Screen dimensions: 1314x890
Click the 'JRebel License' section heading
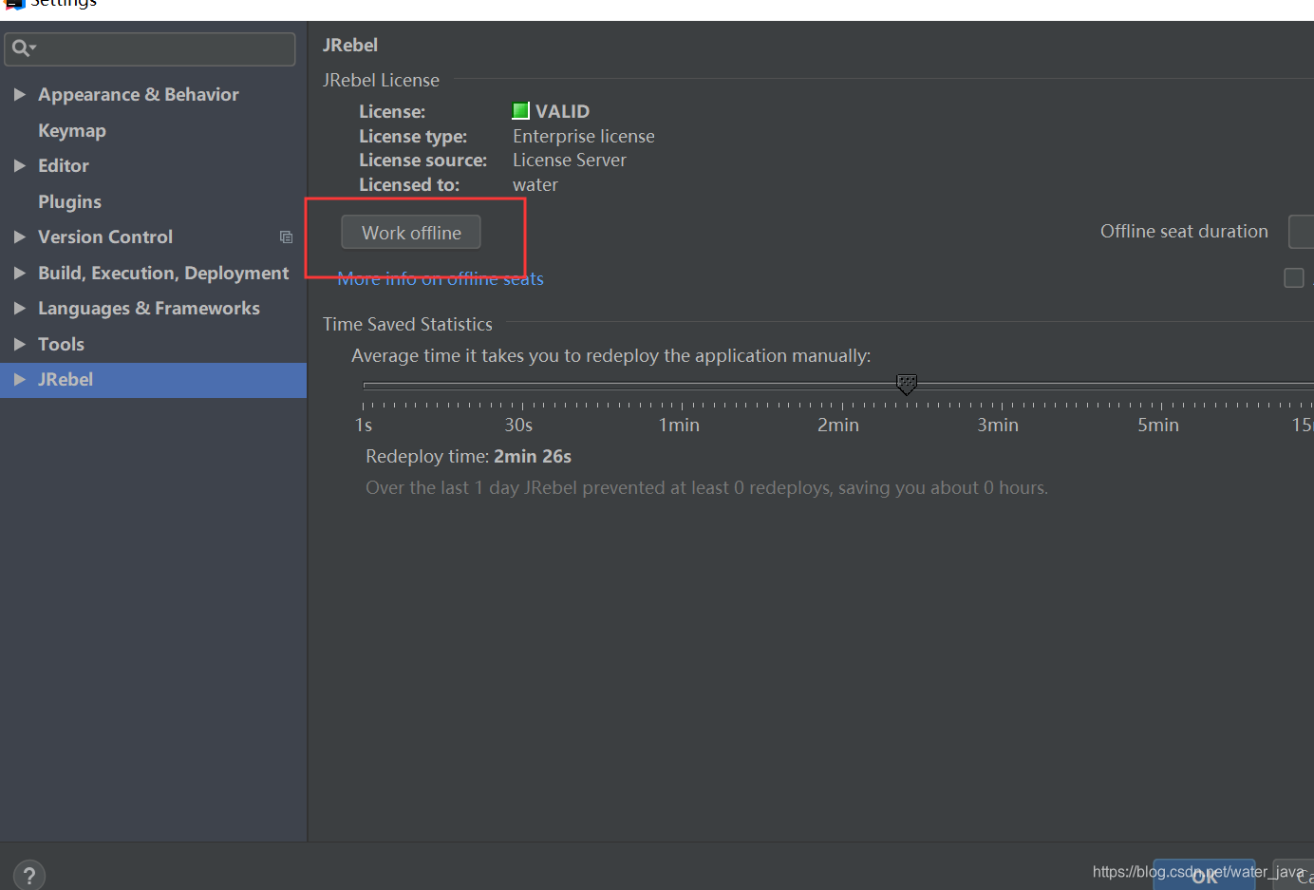[381, 80]
